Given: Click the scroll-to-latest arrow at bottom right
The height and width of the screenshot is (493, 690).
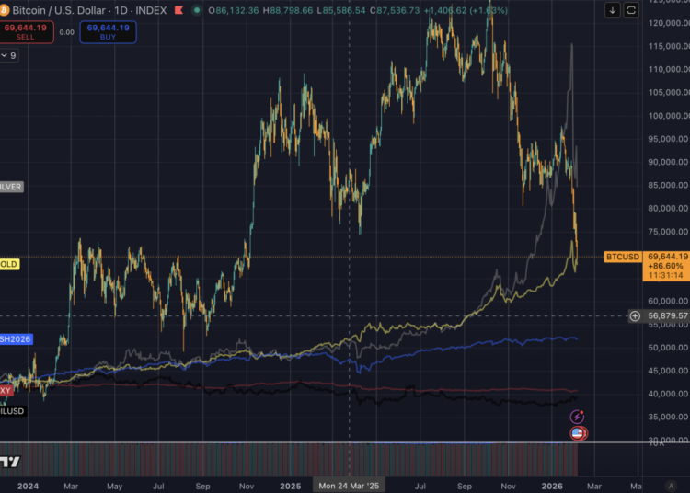Looking at the screenshot, I should point(669,484).
